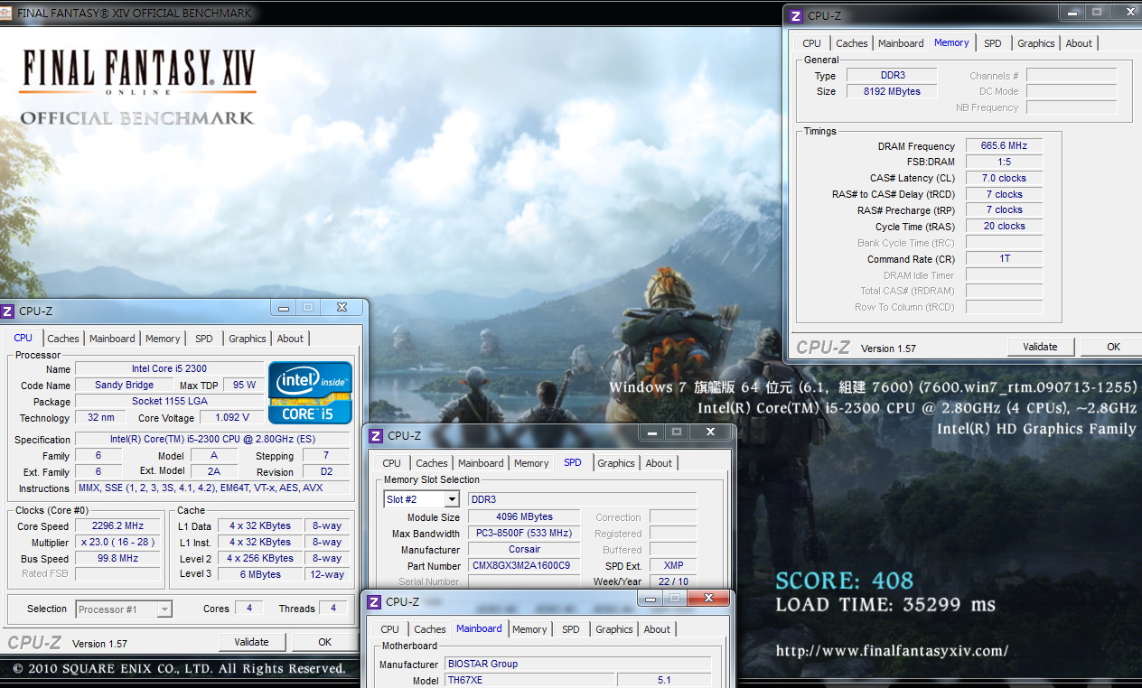Select Mainboard tab in the Memory window
The height and width of the screenshot is (688, 1142).
[x=901, y=43]
